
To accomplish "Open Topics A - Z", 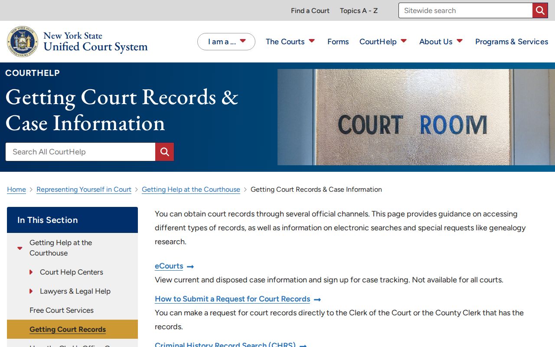I will [359, 10].
